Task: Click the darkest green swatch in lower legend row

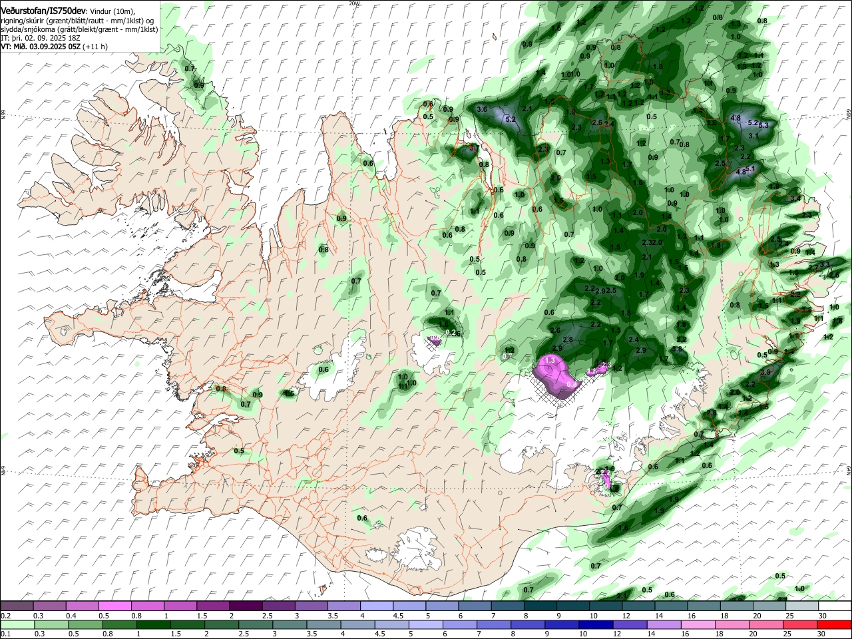Action: 154,624
